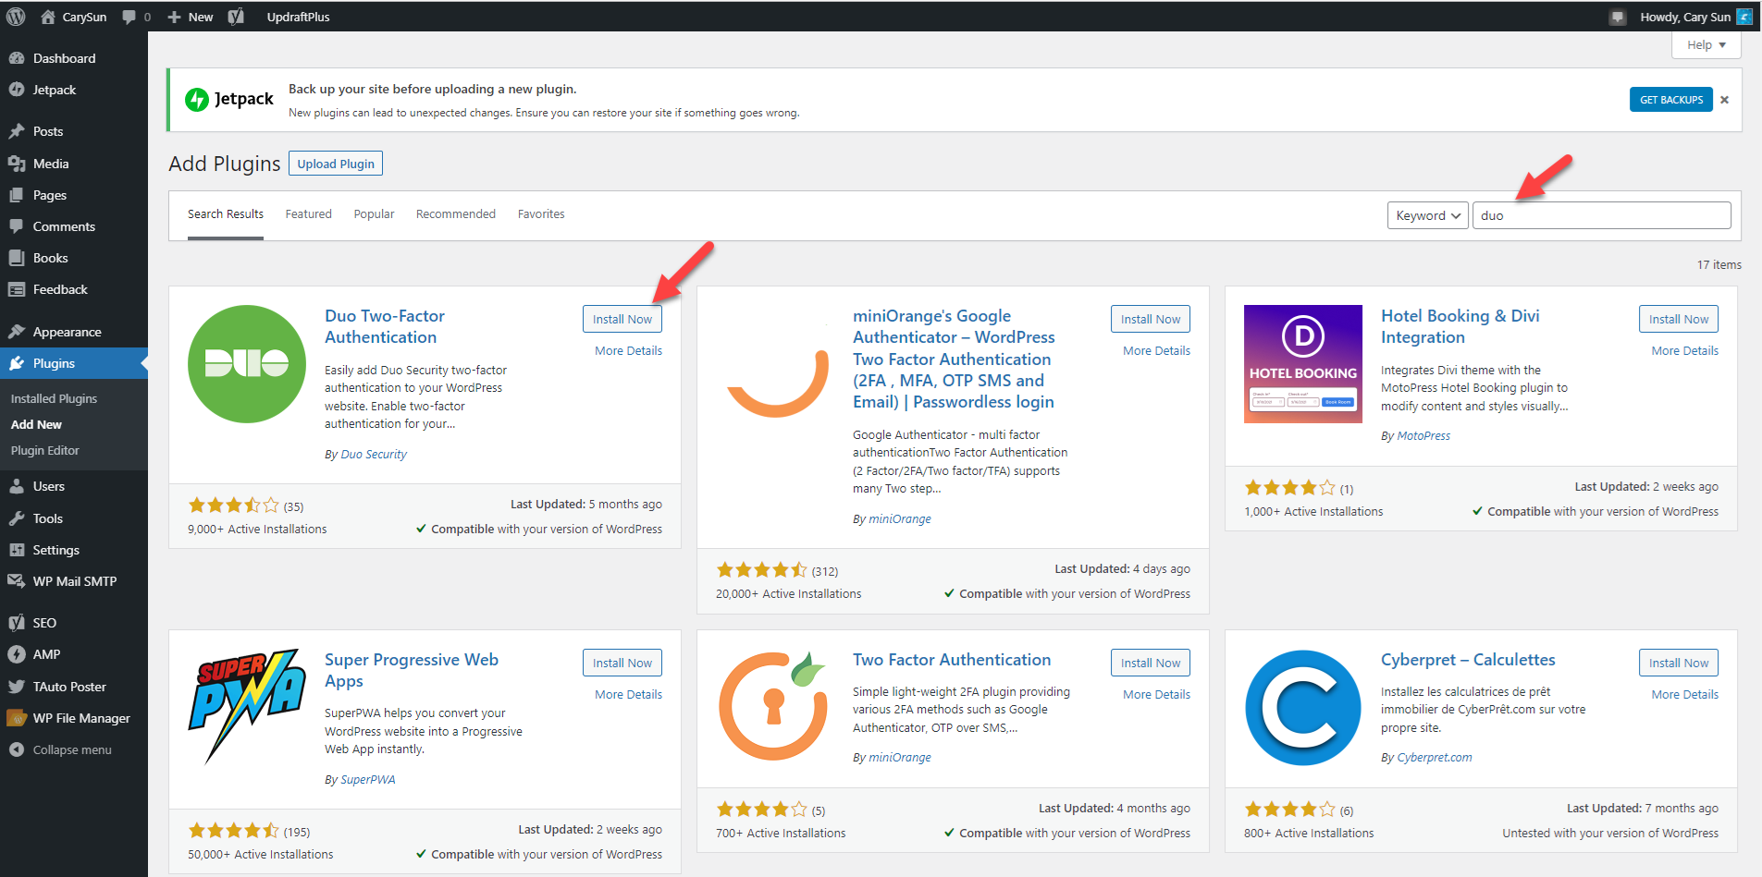Click the Users sidebar icon
Image resolution: width=1762 pixels, height=877 pixels.
17,486
